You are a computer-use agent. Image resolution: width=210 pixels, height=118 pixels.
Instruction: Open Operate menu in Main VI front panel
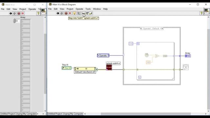tap(32, 9)
